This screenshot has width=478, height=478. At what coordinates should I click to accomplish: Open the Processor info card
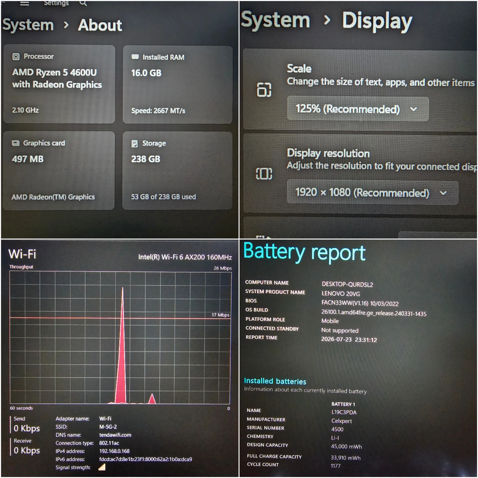click(x=59, y=84)
